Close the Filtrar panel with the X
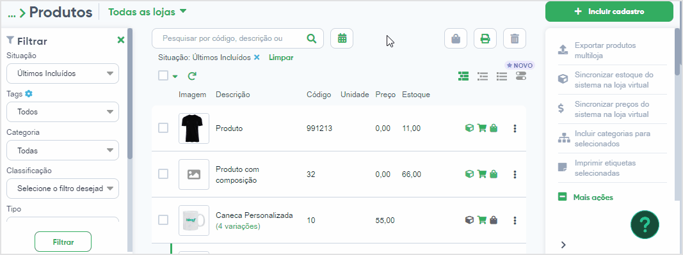The image size is (683, 255). point(121,40)
